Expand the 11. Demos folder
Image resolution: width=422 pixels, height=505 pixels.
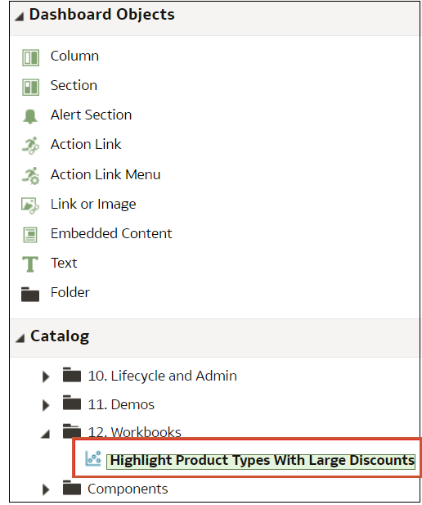(x=46, y=405)
